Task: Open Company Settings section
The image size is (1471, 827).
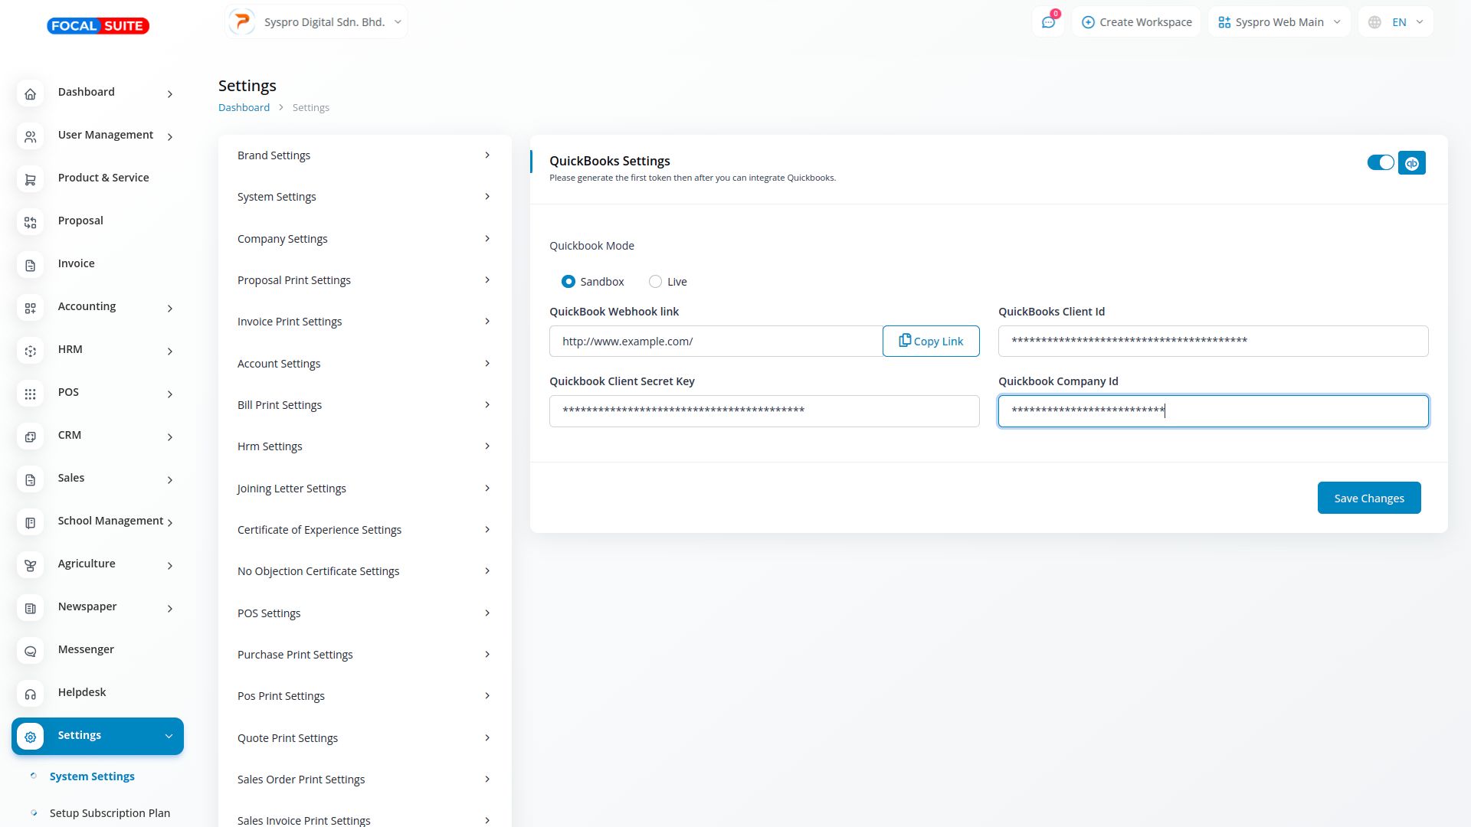Action: tap(364, 239)
